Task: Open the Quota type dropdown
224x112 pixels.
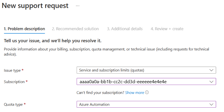Action: [x=146, y=104]
